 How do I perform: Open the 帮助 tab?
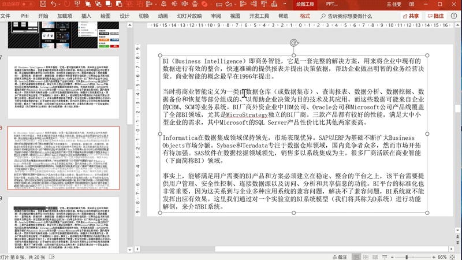283,16
